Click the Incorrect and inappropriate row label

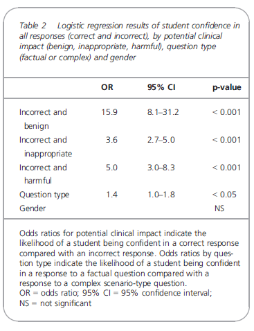(46, 147)
